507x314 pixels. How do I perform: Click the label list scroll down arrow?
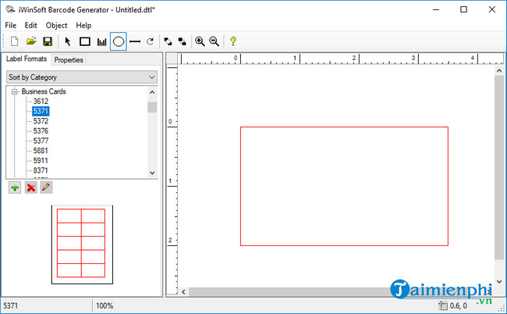pyautogui.click(x=152, y=172)
